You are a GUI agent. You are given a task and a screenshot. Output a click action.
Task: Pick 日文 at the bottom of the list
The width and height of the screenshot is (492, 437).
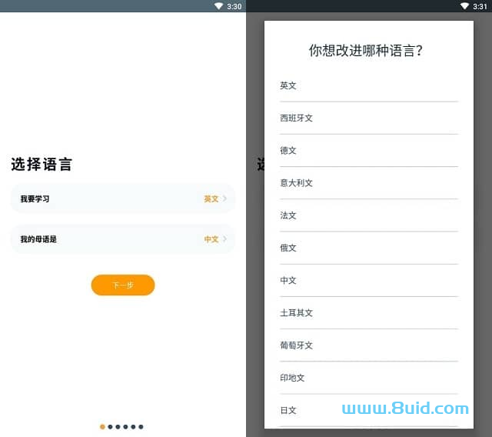(x=369, y=410)
